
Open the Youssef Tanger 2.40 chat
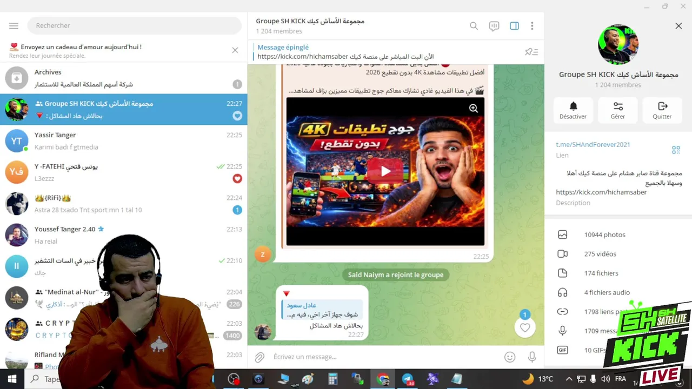(123, 235)
